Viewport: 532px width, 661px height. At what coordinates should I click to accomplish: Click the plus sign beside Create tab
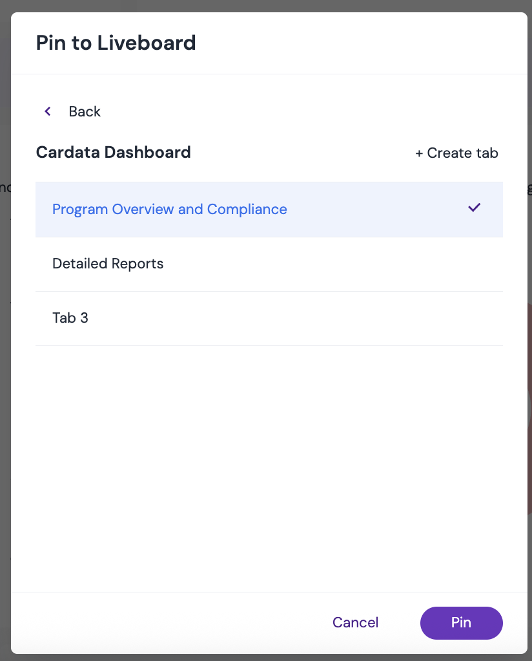click(419, 153)
